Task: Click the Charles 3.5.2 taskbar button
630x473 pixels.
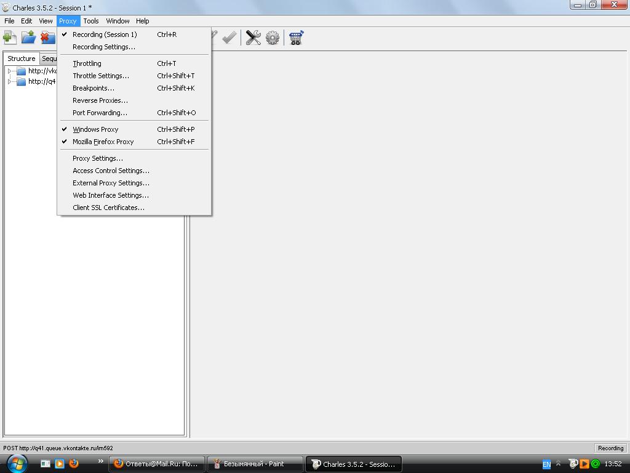Action: coord(354,464)
